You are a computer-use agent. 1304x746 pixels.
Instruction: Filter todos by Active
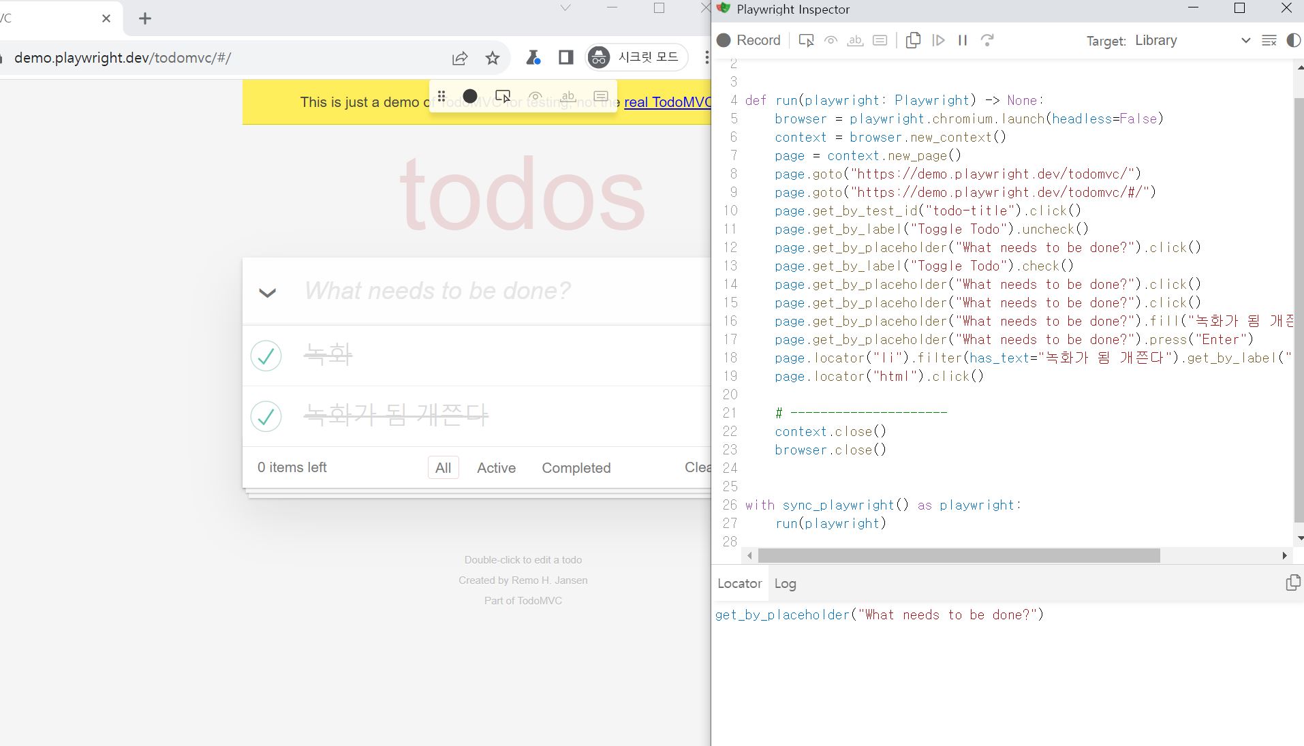coord(496,468)
